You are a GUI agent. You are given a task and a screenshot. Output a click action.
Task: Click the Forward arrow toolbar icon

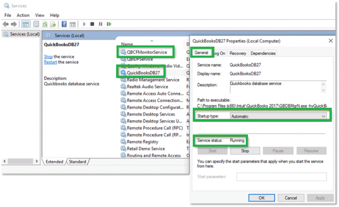point(14,24)
